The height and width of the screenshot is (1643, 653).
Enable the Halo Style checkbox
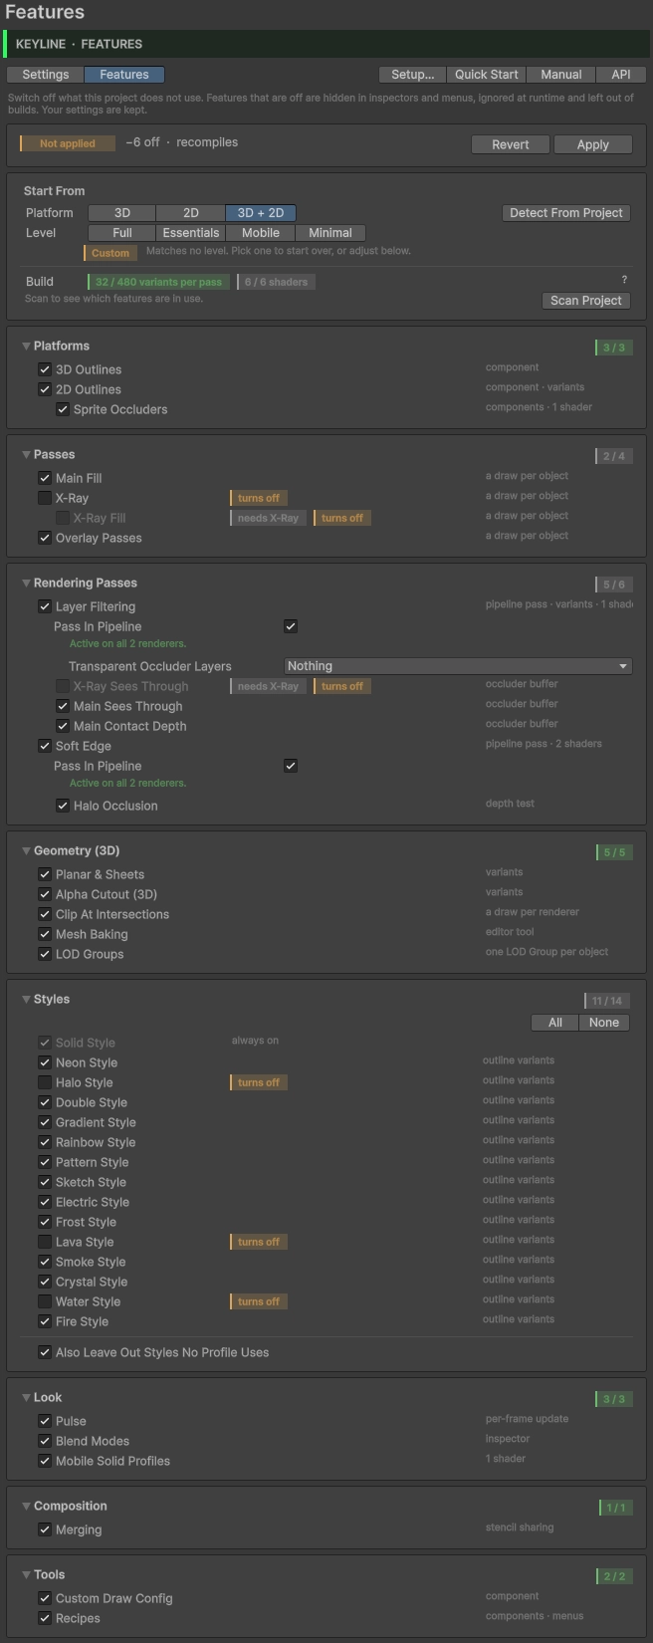45,1082
